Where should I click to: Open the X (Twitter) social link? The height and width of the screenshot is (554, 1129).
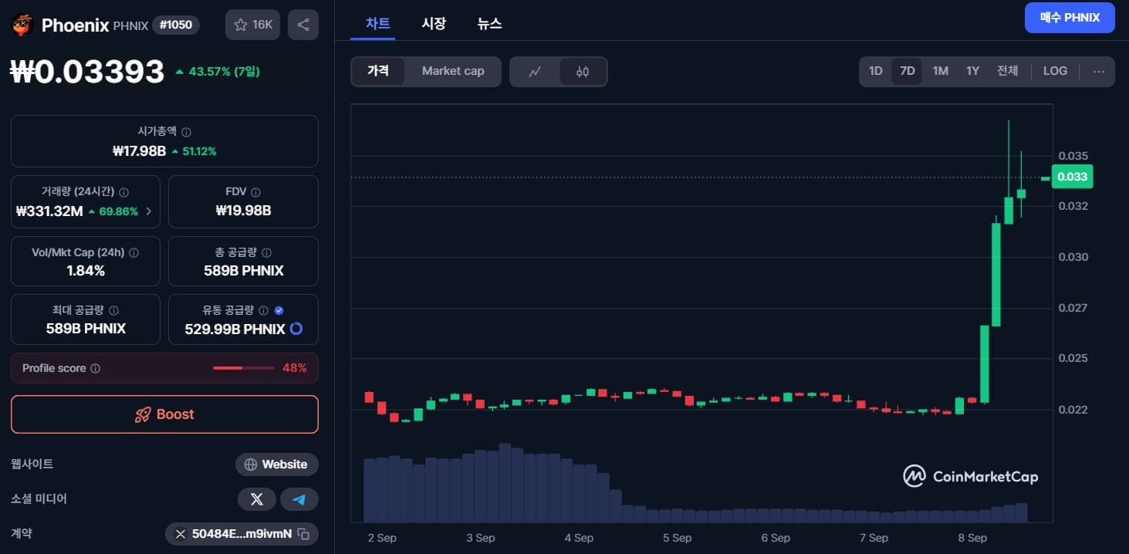pyautogui.click(x=257, y=499)
